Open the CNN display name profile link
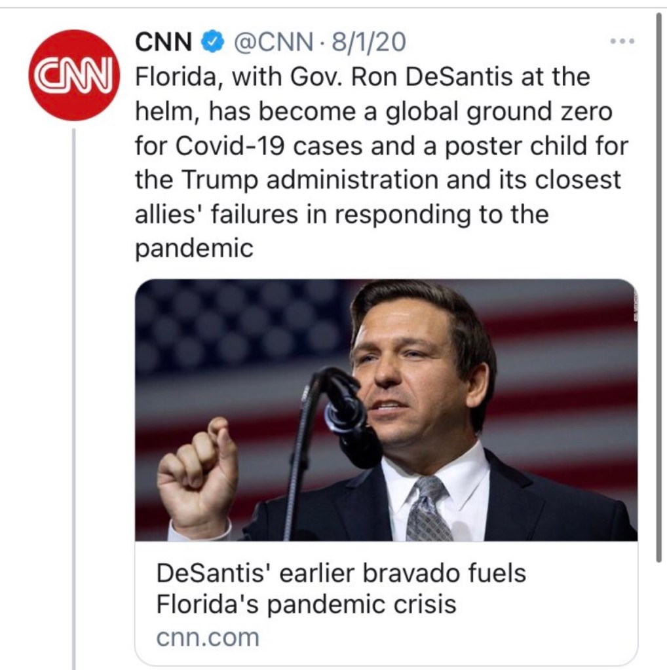This screenshot has width=667, height=670. coord(163,43)
